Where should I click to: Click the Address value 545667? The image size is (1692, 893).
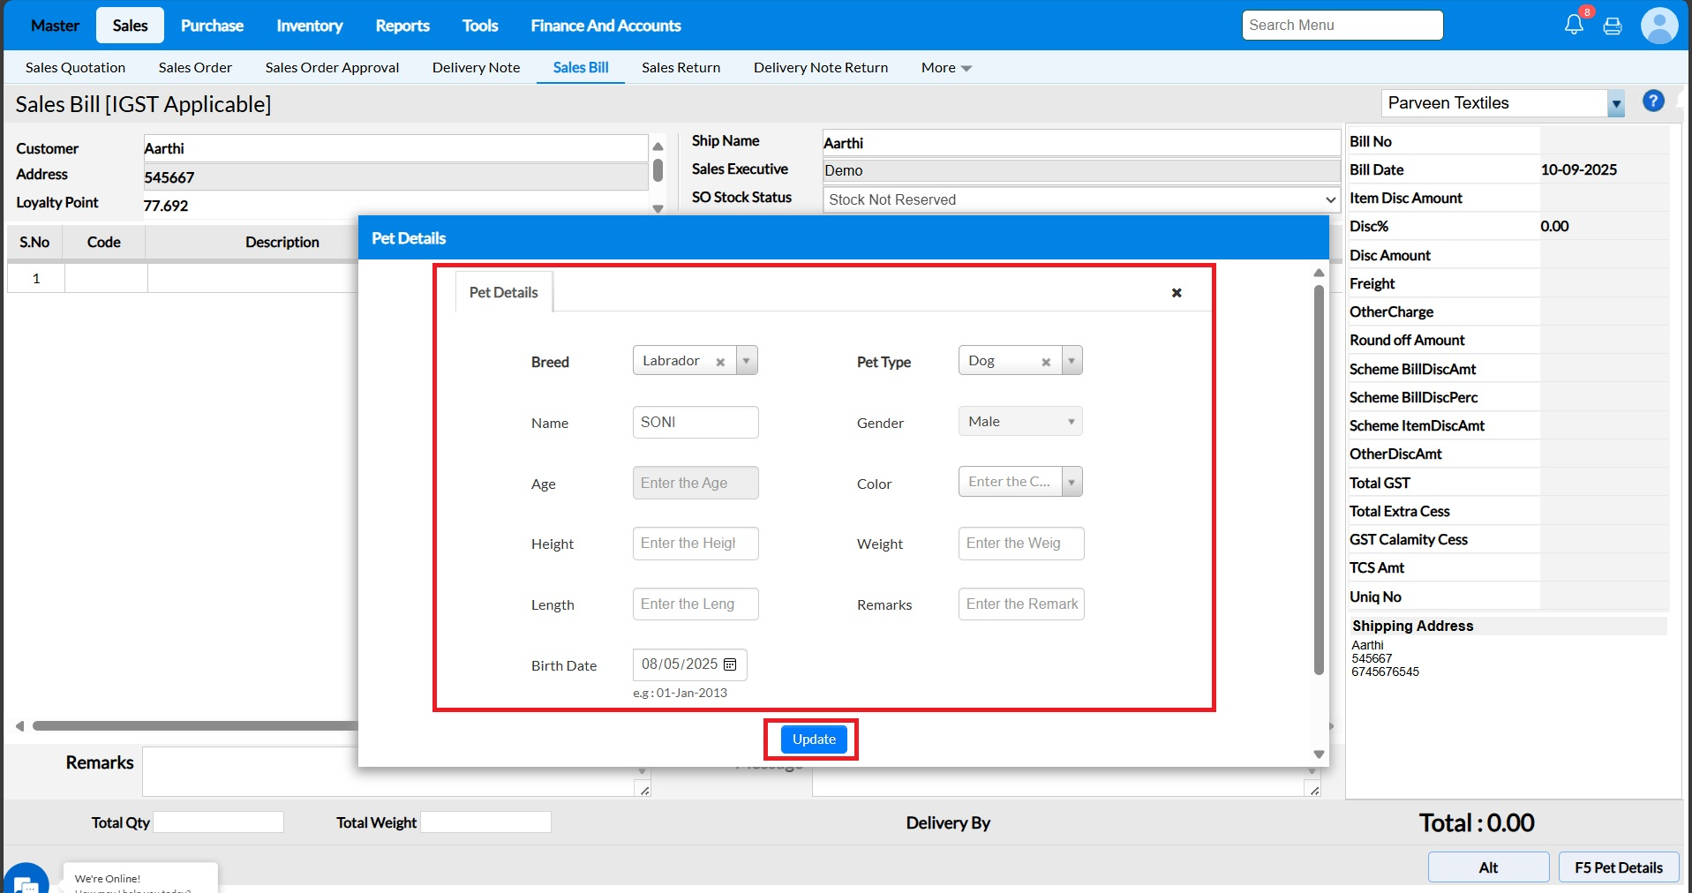coord(169,177)
